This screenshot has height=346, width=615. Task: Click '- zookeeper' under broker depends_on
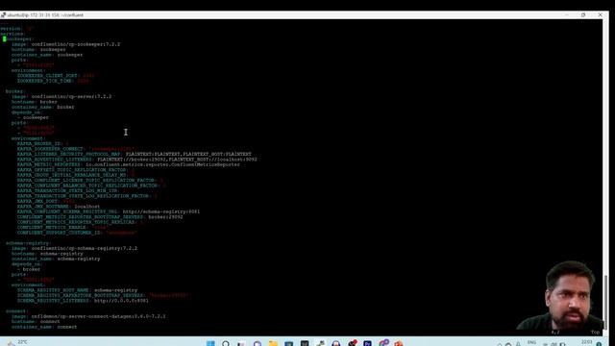33,117
